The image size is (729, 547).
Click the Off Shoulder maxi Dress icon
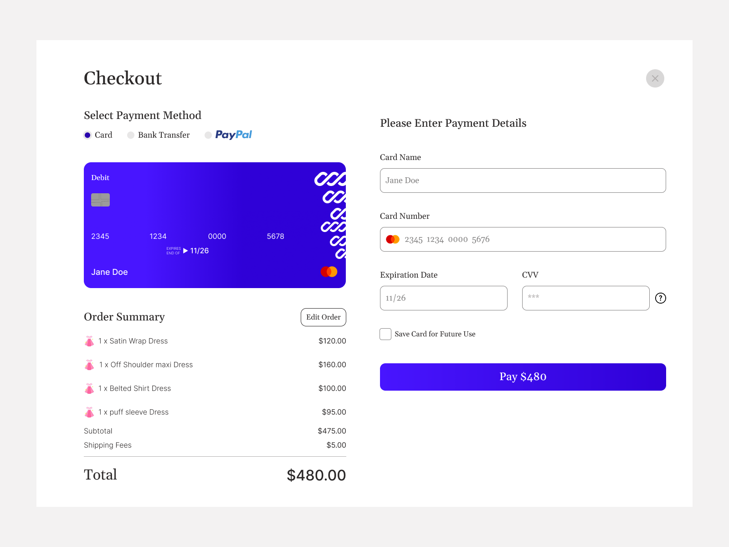pos(89,365)
